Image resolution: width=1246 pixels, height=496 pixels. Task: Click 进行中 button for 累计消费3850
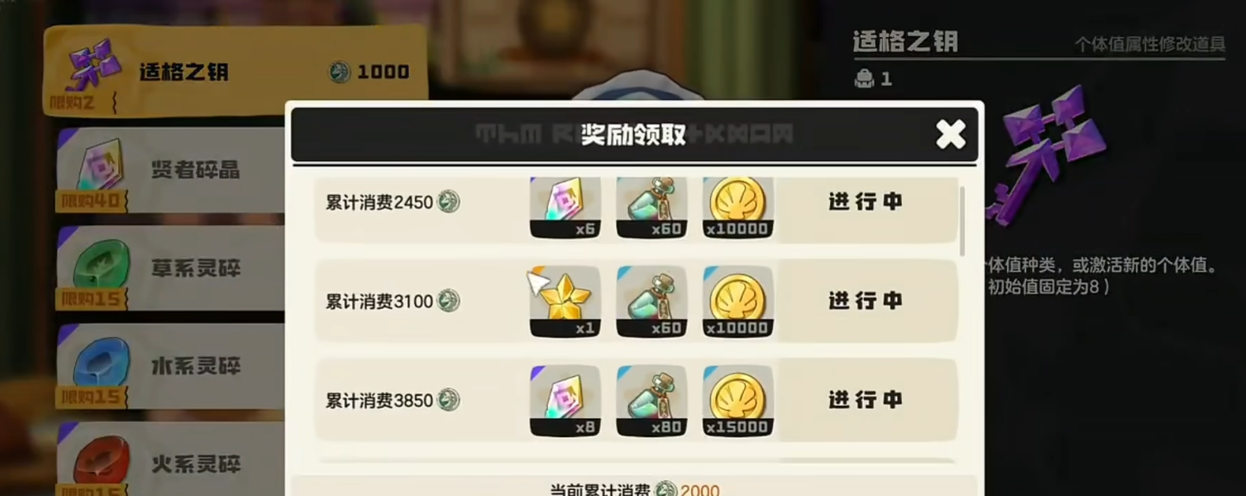point(865,400)
